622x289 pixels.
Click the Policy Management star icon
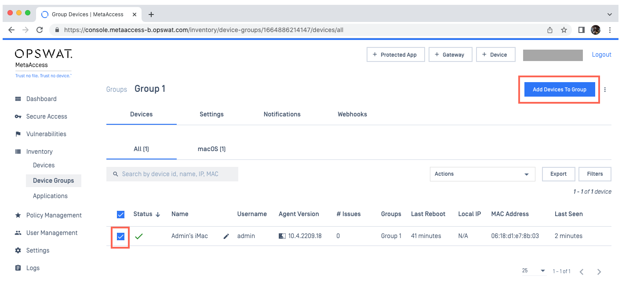(x=18, y=215)
